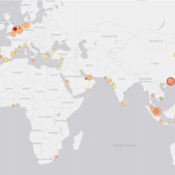Open the orange marker north of Libya
This screenshot has width=175, height=175.
click(33, 60)
